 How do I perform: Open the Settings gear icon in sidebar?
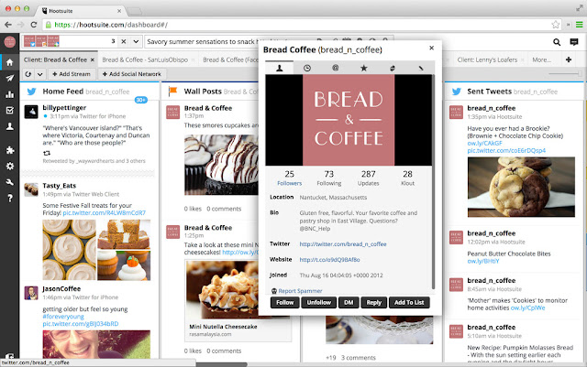pos(10,166)
